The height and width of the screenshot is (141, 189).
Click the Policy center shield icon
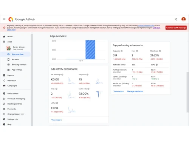tap(4, 94)
